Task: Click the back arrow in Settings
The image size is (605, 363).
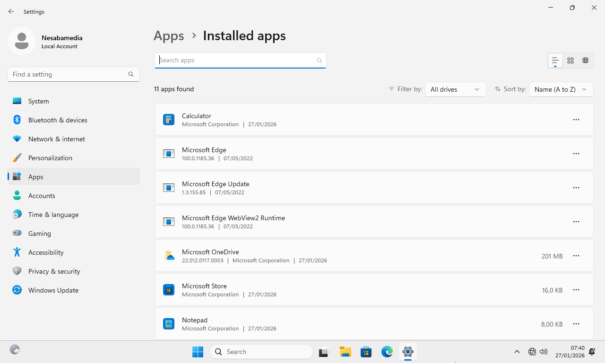Action: [11, 11]
